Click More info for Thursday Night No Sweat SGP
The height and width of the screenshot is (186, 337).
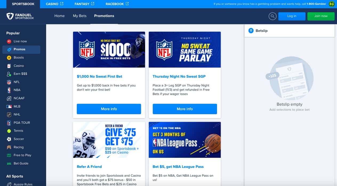click(x=185, y=109)
